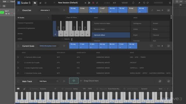Select Harmonic Major mode filter

point(111,29)
